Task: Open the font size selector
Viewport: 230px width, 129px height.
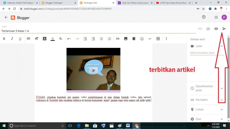Action: (x=36, y=39)
